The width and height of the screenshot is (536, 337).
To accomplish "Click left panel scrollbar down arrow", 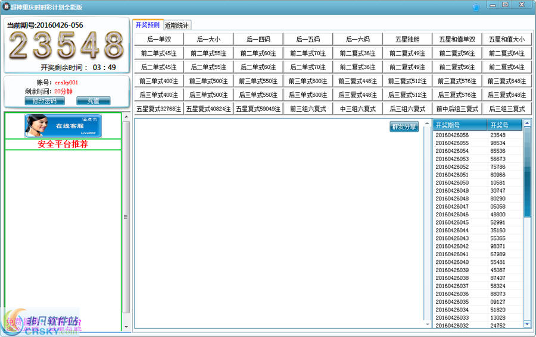I will click(x=126, y=326).
